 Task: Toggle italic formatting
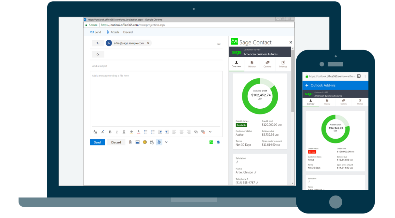[x=117, y=132]
